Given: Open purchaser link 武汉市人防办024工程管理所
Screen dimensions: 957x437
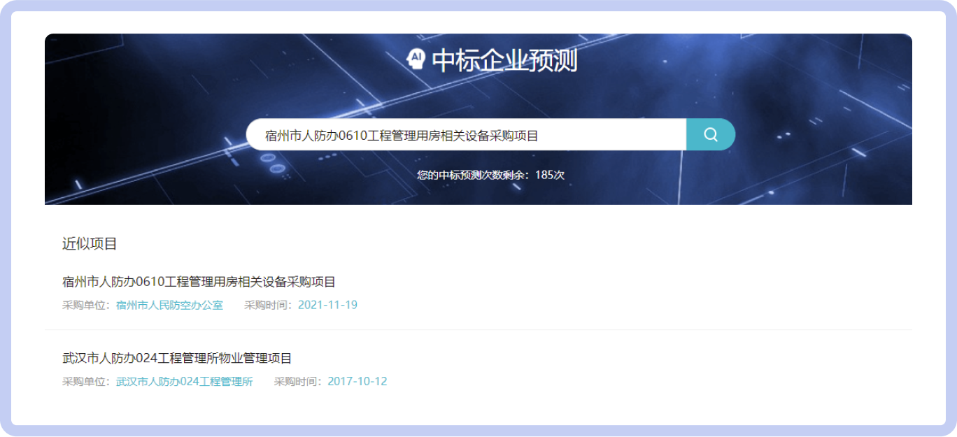Looking at the screenshot, I should [185, 382].
